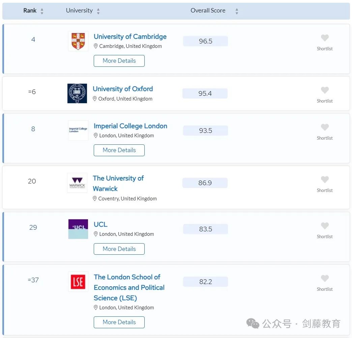Screen dimensions: 352x338
Task: Open the London School of Economics link
Action: coord(129,287)
